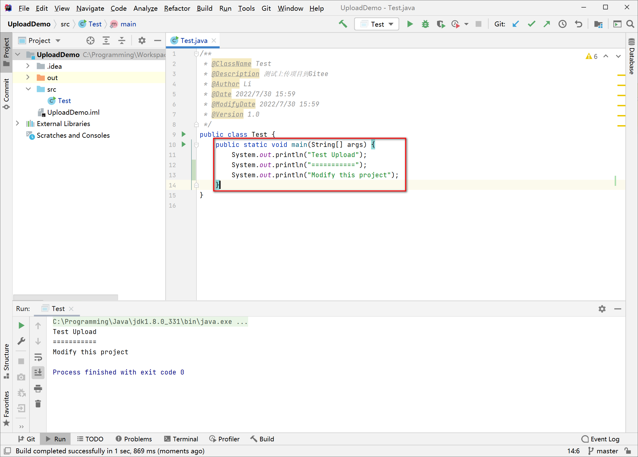Toggle the read-only lock icon in the status bar
Image resolution: width=638 pixels, height=457 pixels.
tap(628, 451)
